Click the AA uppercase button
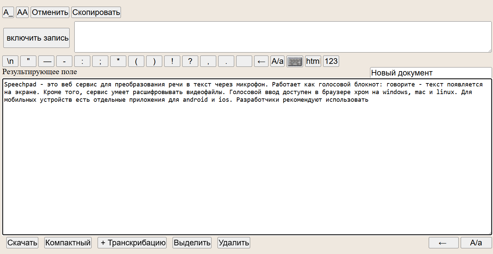493x254 pixels. click(22, 12)
